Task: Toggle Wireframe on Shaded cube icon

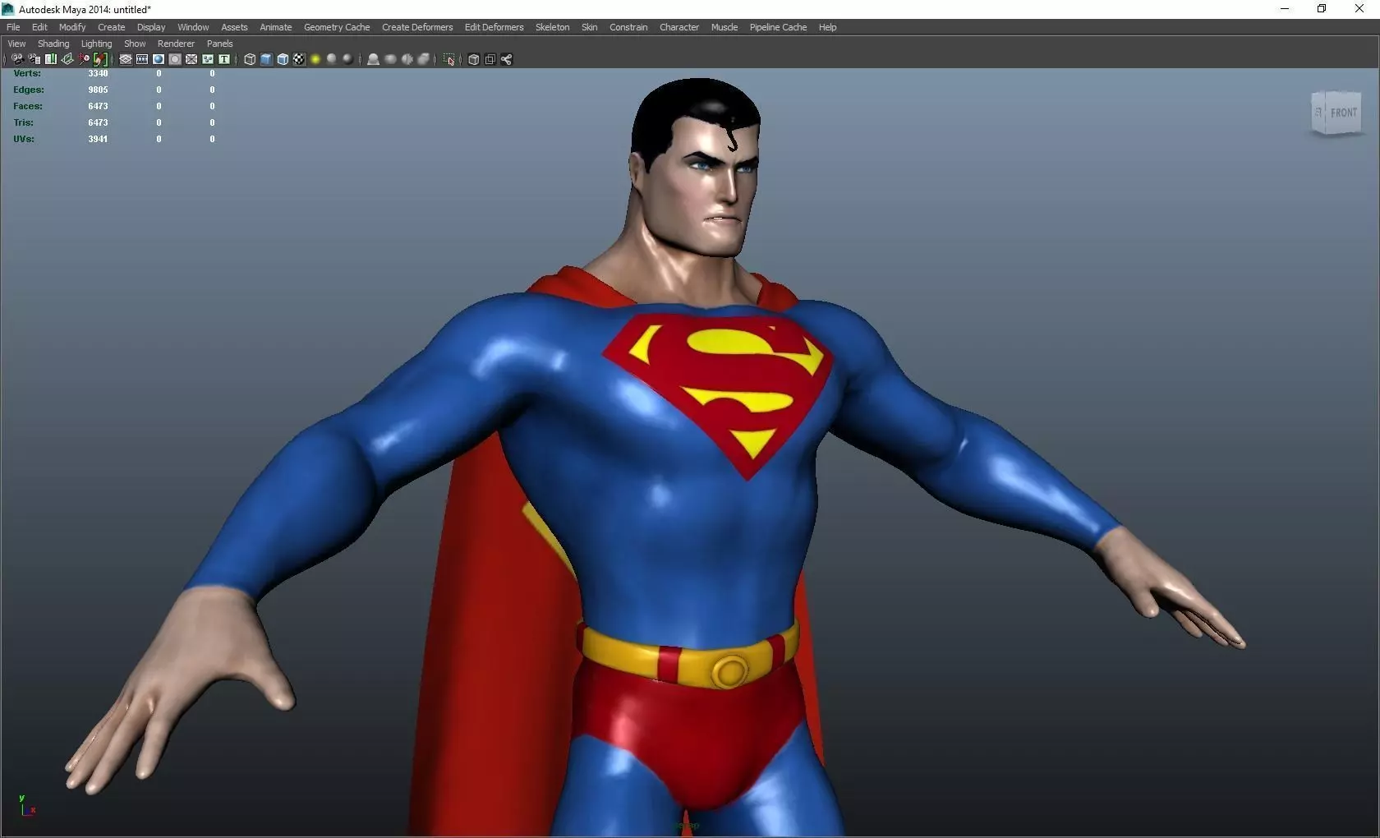Action: click(283, 59)
